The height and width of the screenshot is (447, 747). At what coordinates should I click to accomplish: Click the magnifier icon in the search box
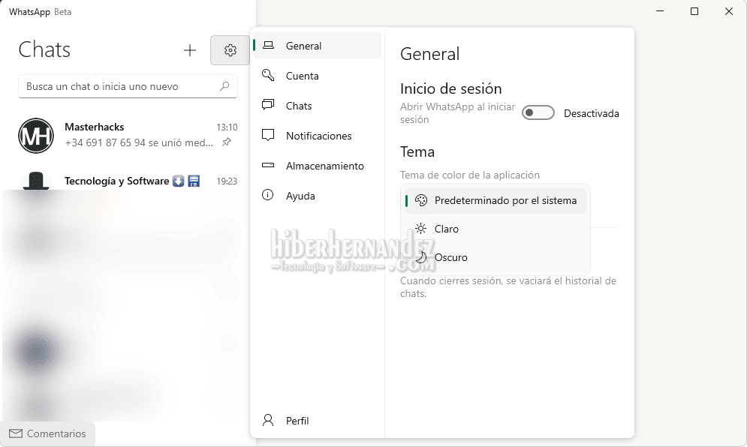[224, 86]
